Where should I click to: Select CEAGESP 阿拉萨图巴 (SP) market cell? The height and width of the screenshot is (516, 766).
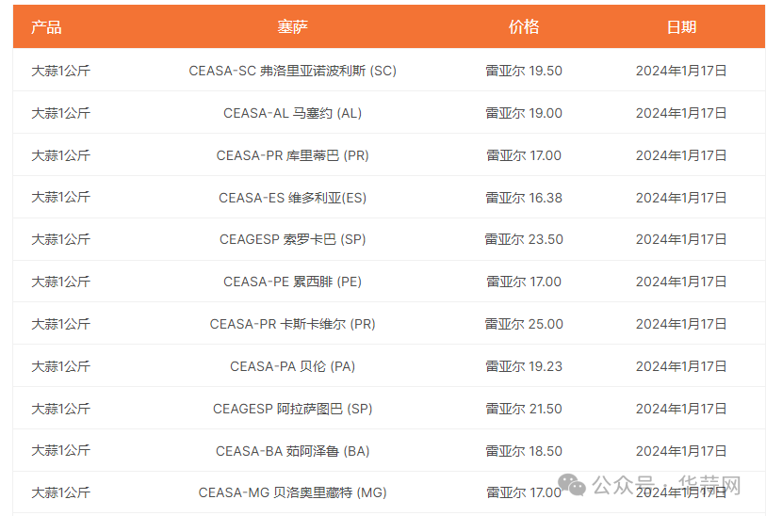point(293,409)
